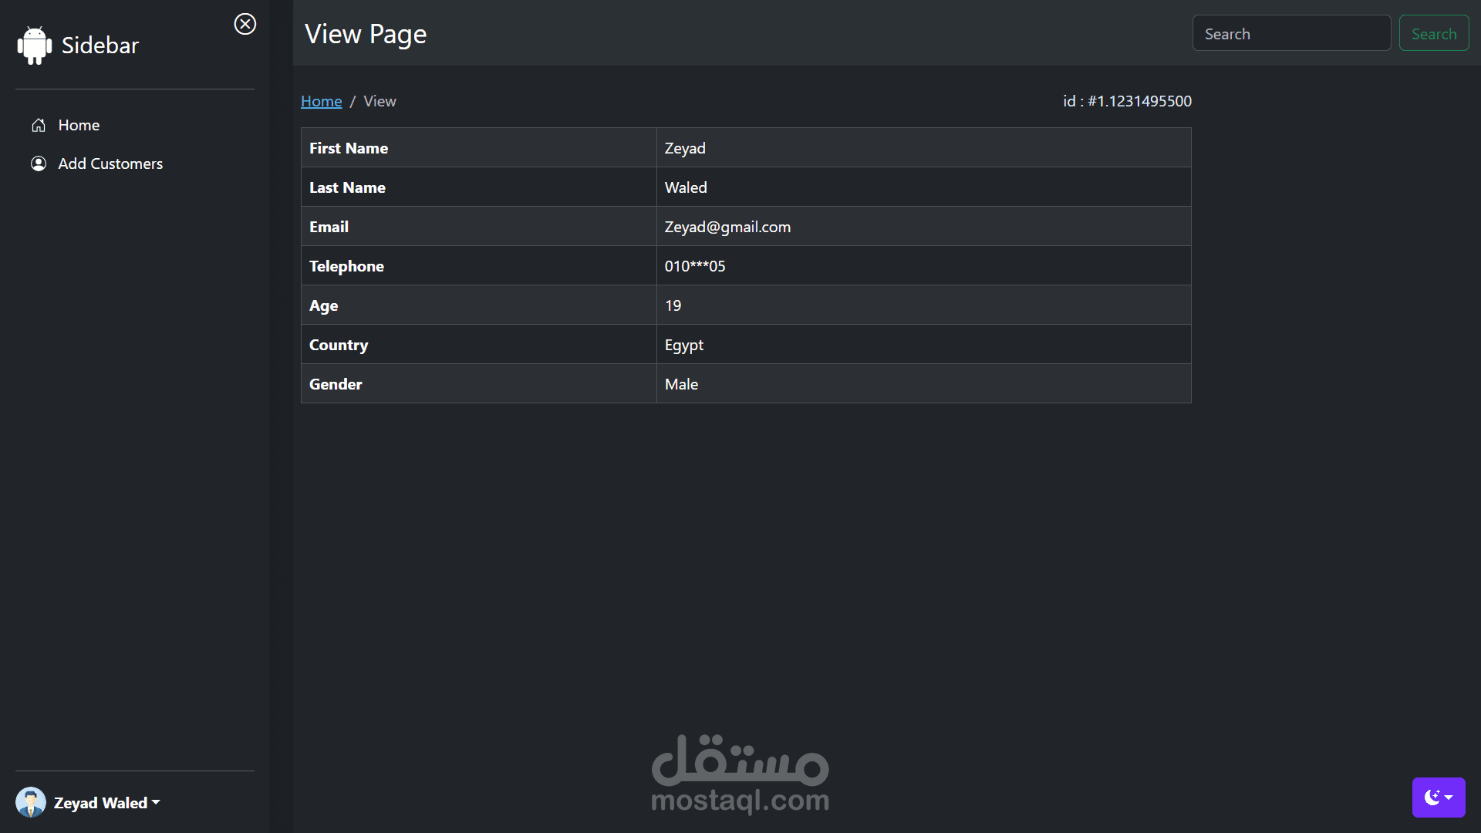Image resolution: width=1481 pixels, height=833 pixels.
Task: Focus the Search input field
Action: pos(1291,33)
